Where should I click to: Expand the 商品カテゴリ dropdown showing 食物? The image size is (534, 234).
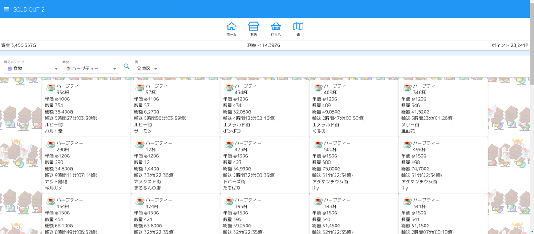click(x=31, y=69)
